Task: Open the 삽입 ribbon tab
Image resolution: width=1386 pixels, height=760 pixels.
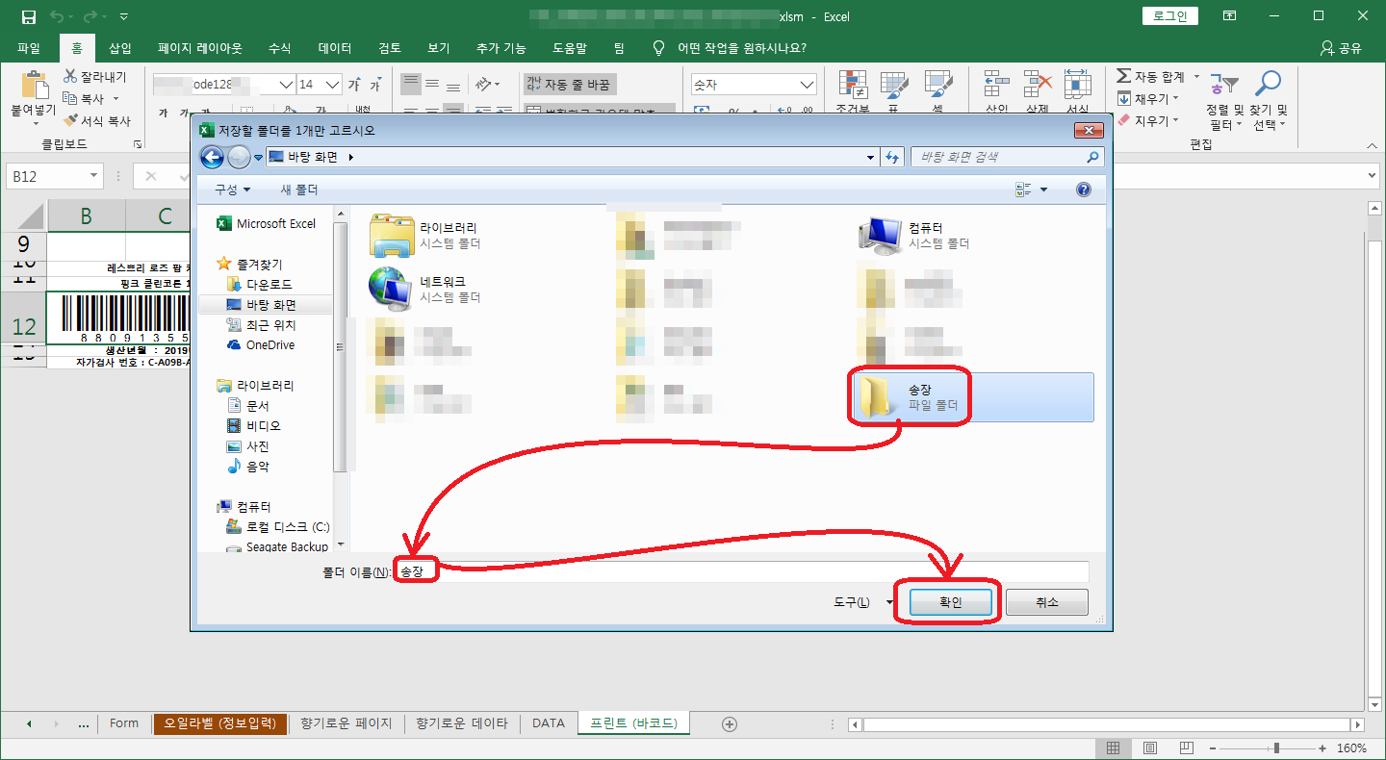Action: (x=120, y=48)
